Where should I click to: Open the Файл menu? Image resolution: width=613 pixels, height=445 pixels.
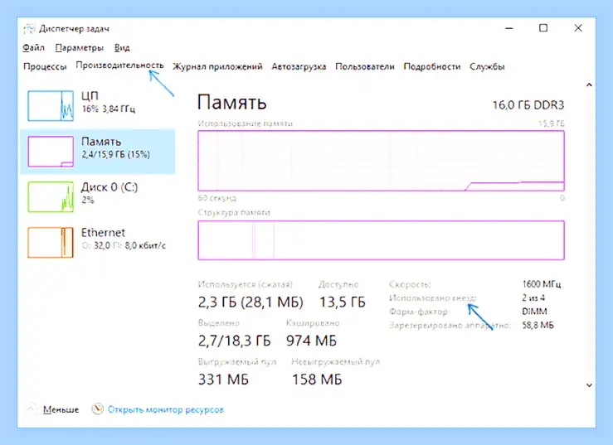[x=33, y=48]
